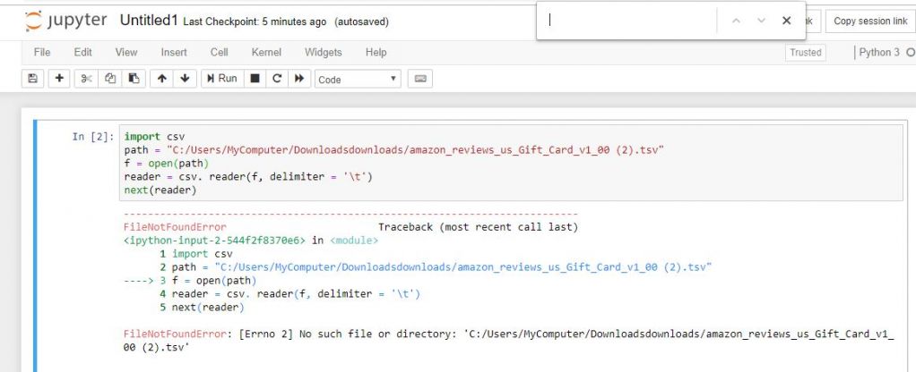916x372 pixels.
Task: Open the Widgets menu
Action: coord(323,53)
